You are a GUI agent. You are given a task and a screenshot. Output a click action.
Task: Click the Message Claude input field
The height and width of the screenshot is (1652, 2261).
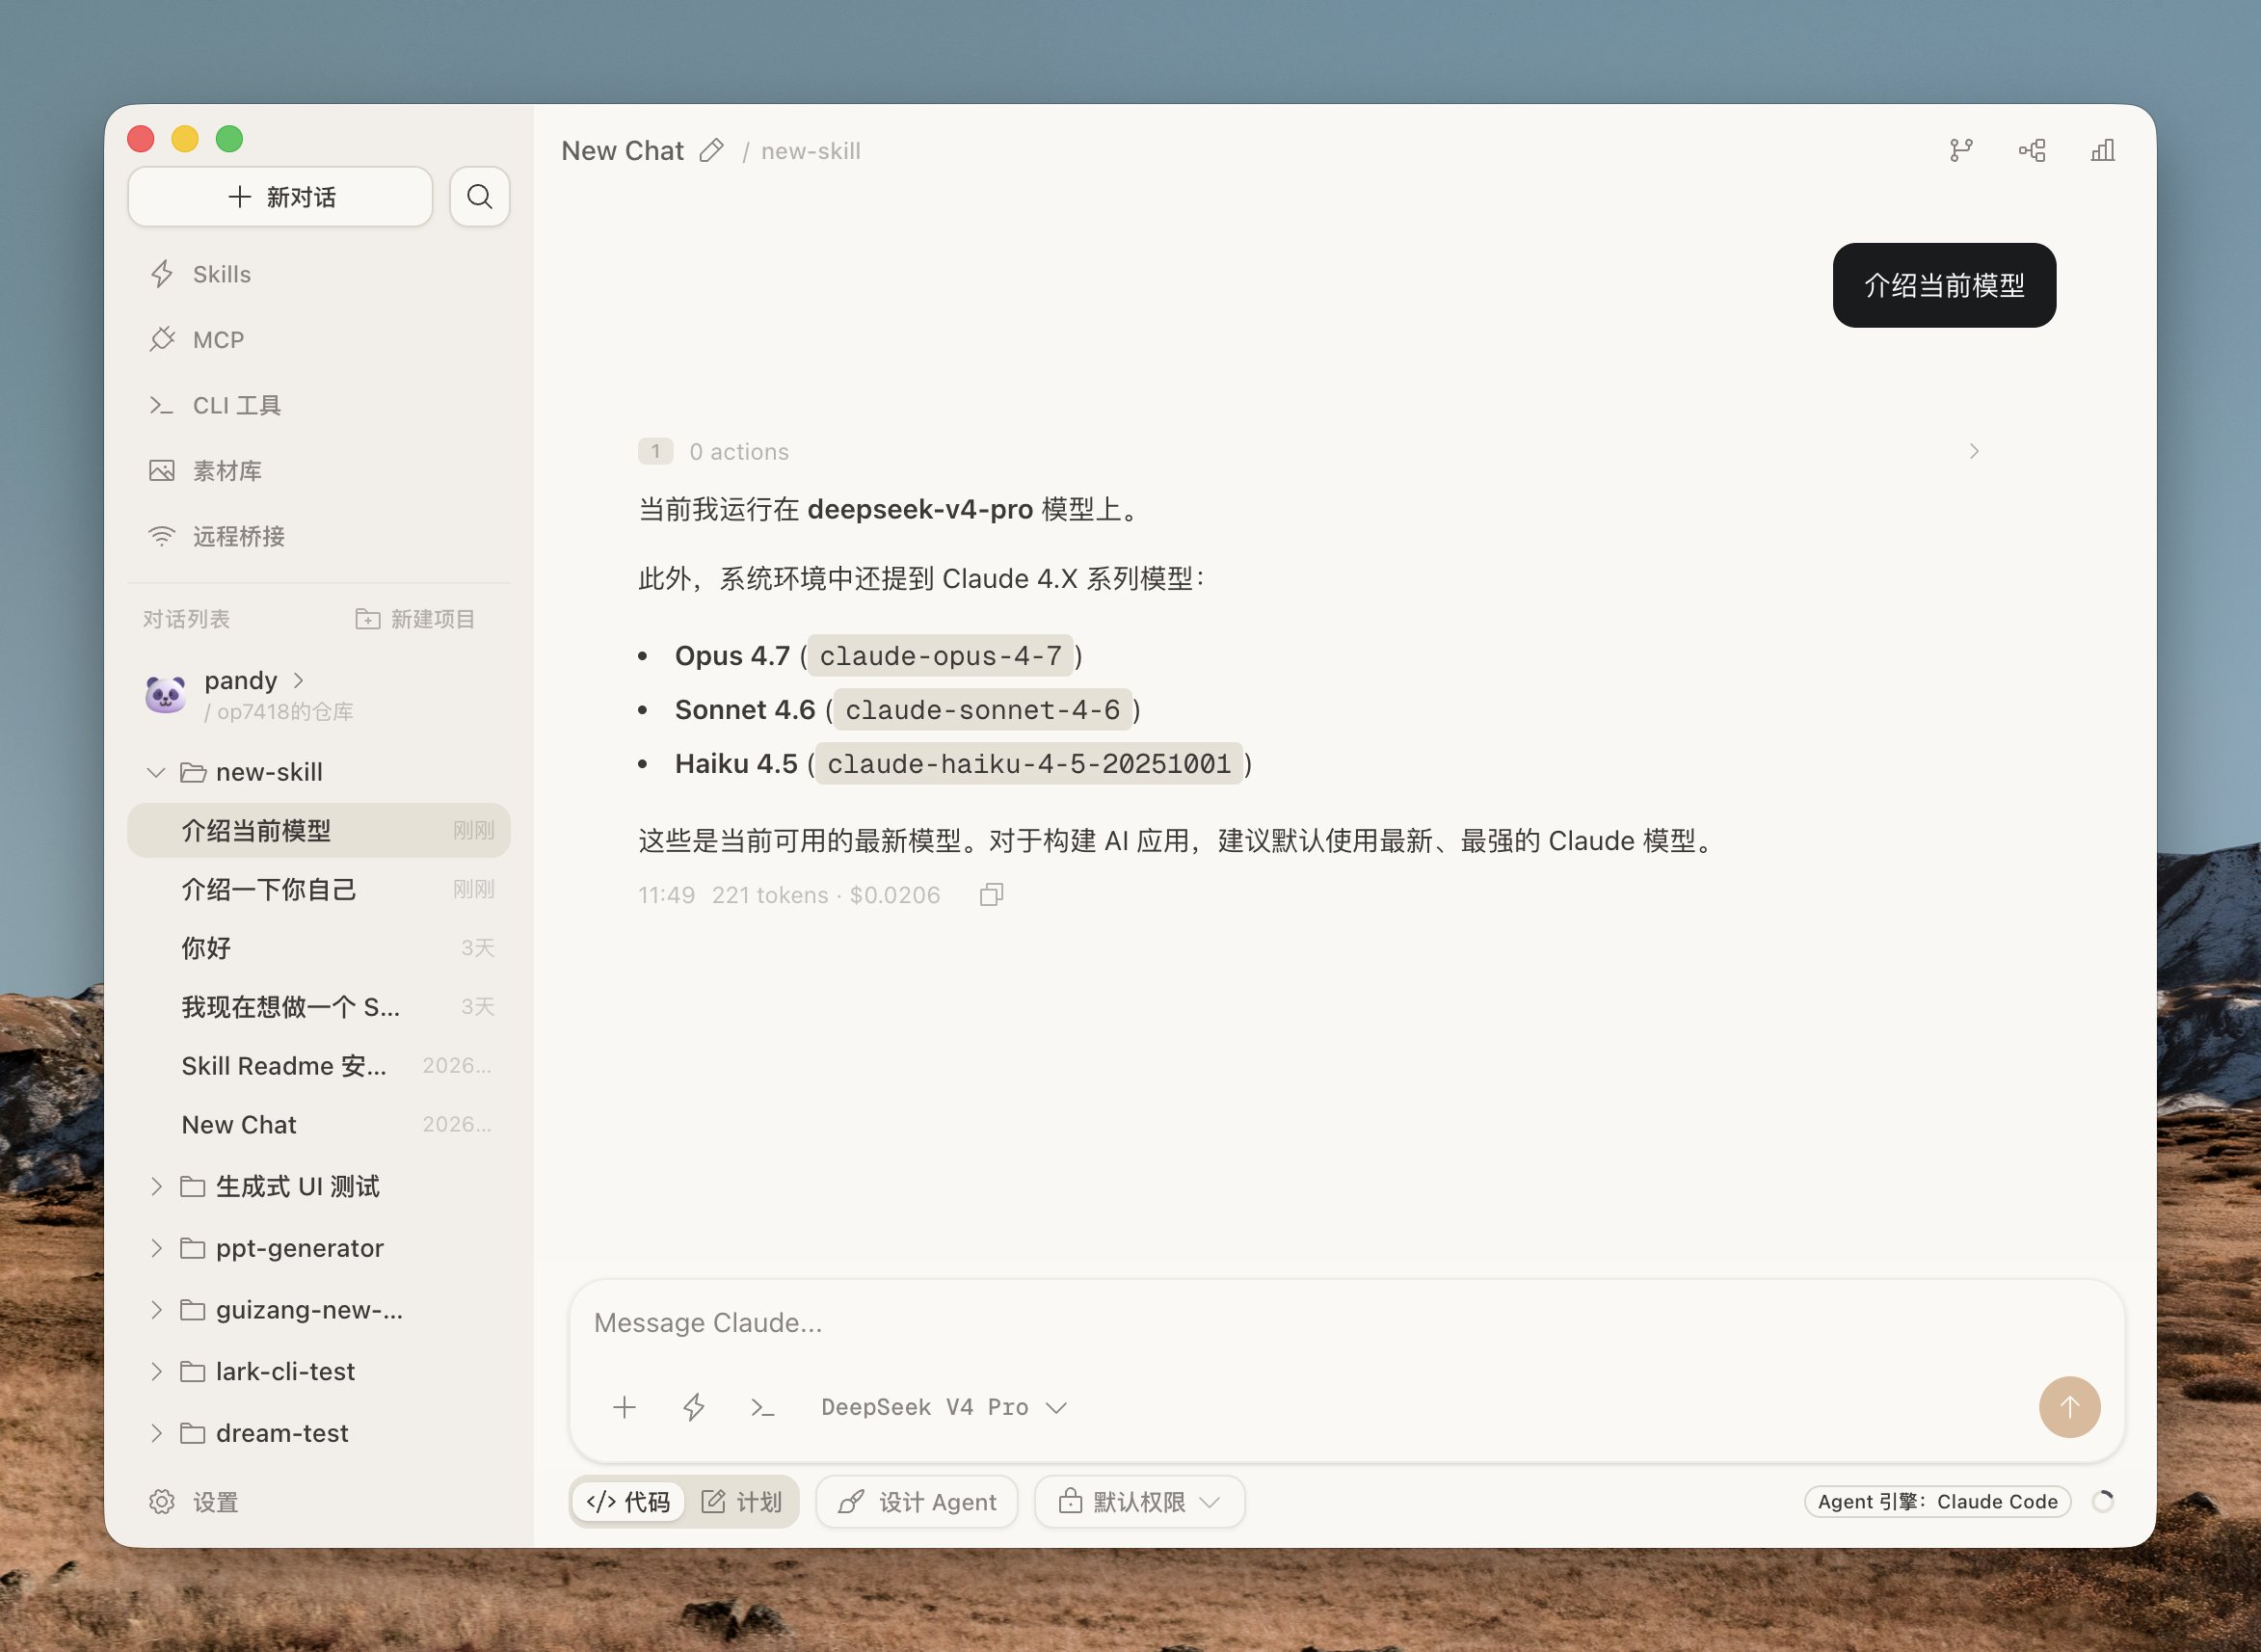tap(1300, 1322)
